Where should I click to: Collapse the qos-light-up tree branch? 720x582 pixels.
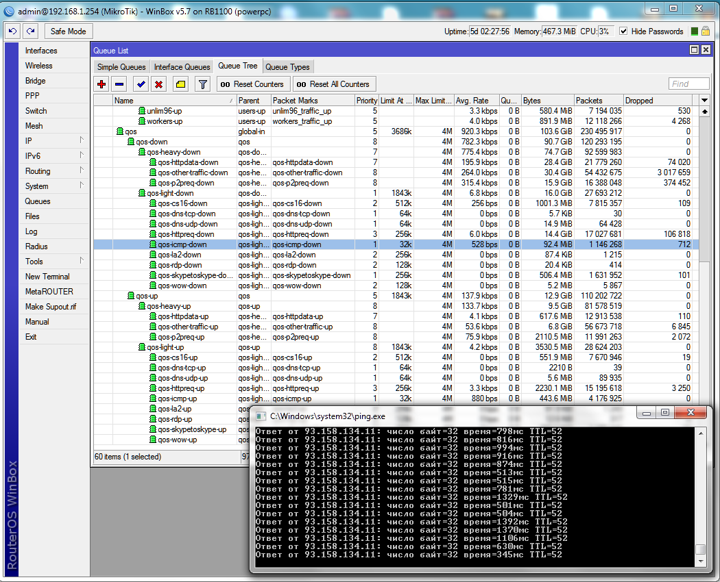142,347
